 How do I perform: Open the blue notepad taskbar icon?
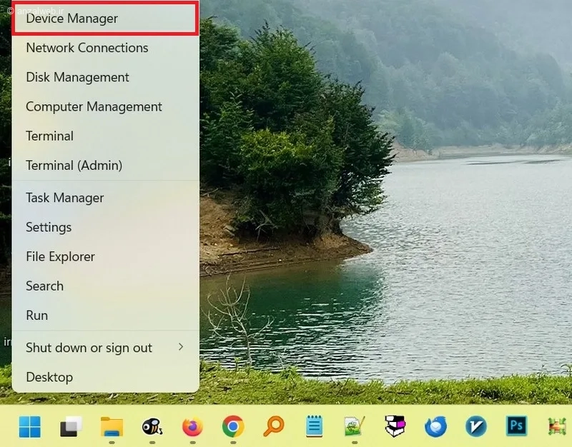click(314, 426)
